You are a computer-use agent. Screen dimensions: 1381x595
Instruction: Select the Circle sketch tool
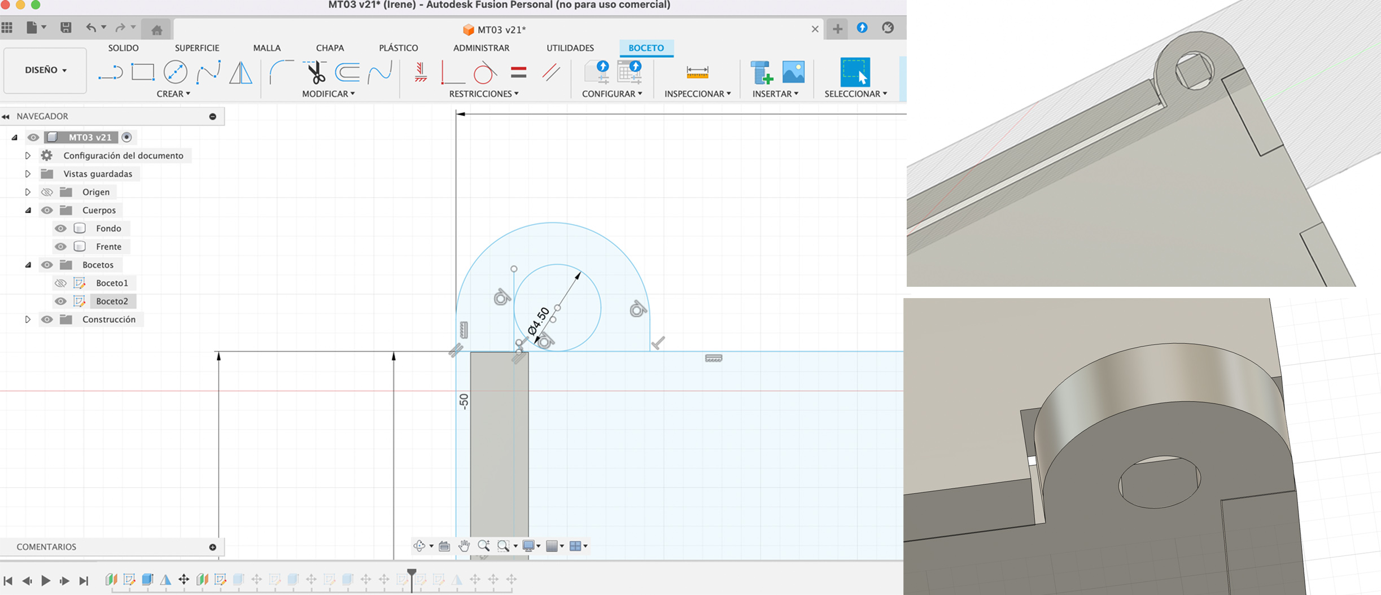click(x=175, y=72)
